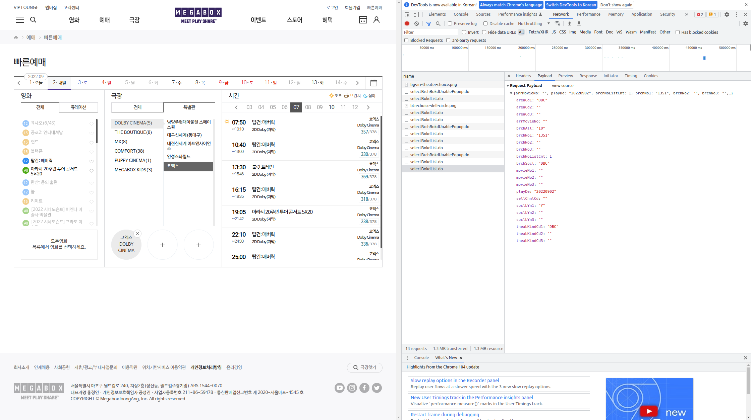Tick the Hide data URLs checkbox
This screenshot has width=751, height=420.
[484, 32]
